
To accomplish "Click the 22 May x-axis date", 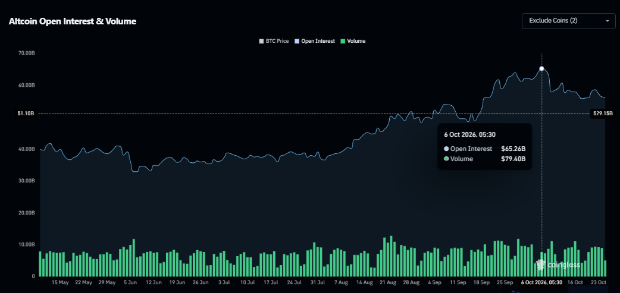I will [x=83, y=283].
